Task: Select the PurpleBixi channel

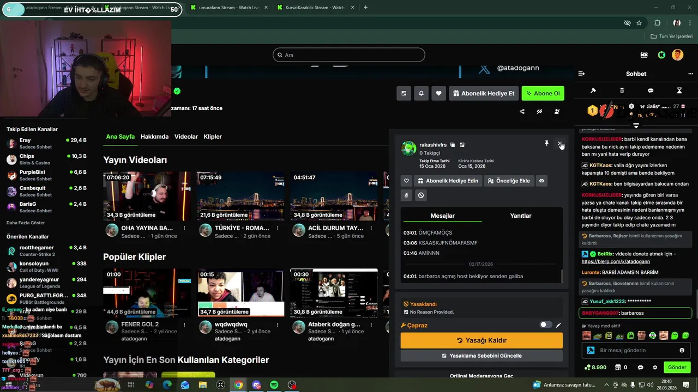Action: 46,175
